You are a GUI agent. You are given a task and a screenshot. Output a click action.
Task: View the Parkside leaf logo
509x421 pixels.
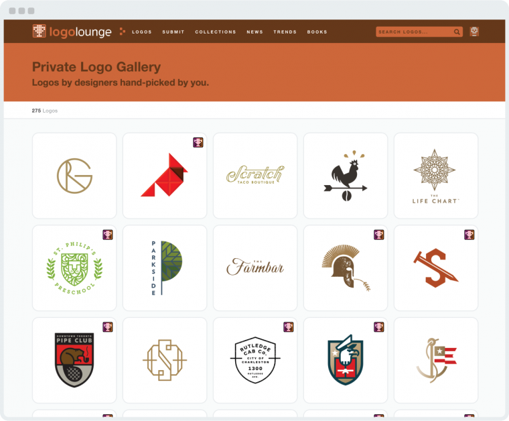pos(164,267)
